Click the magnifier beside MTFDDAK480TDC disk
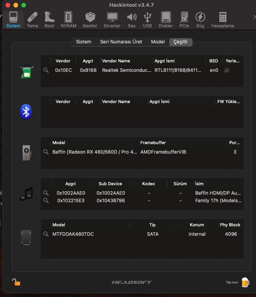This screenshot has height=297, width=256. click(46, 234)
